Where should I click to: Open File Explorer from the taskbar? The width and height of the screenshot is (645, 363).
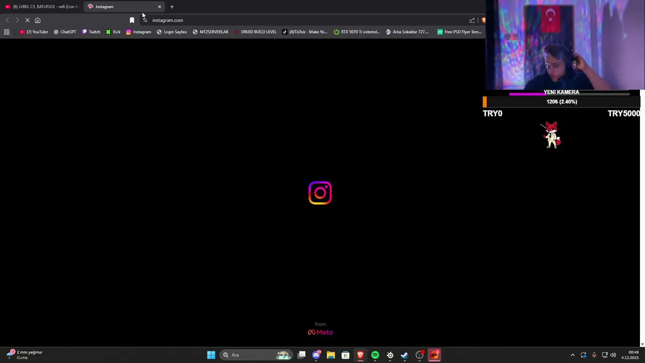[331, 355]
